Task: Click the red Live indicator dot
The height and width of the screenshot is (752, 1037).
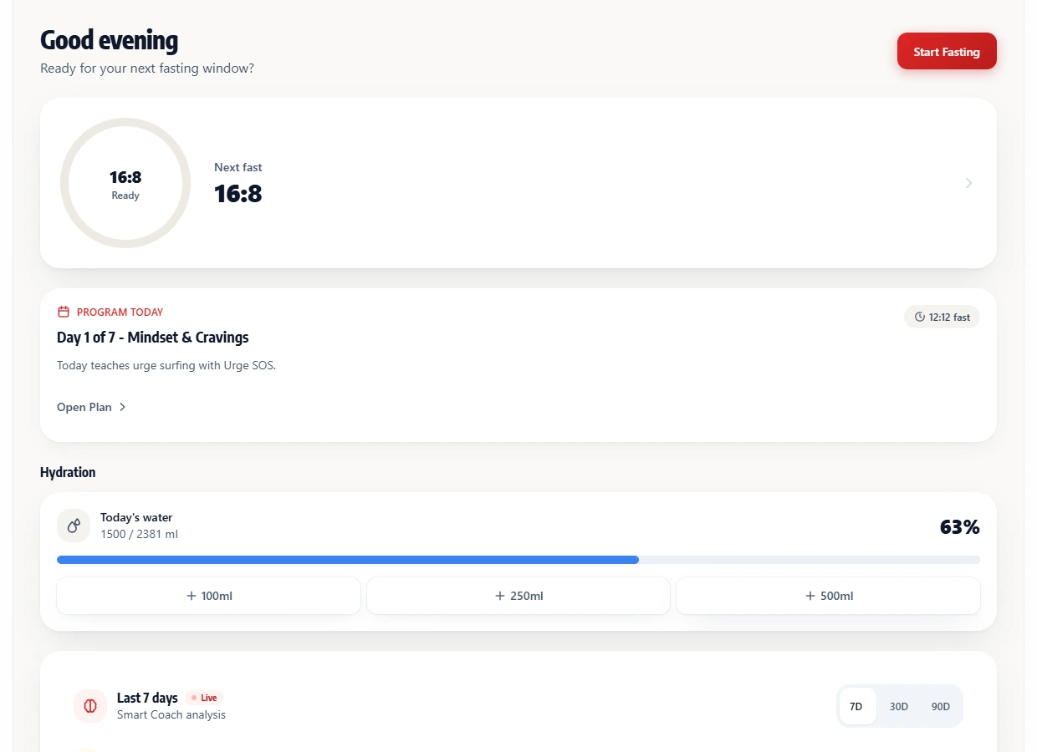Action: click(194, 698)
